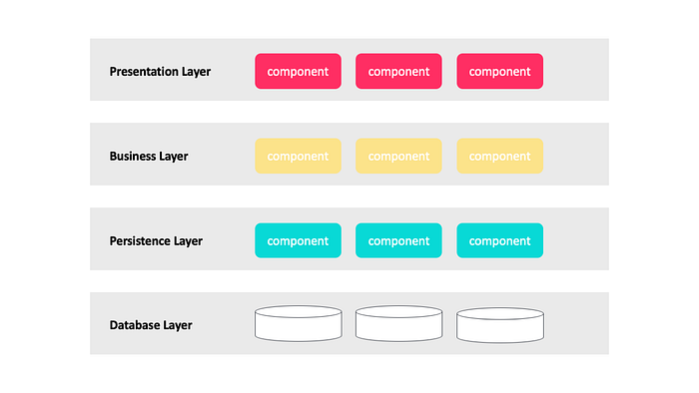Click the first teal Persistence Layer component
699x393 pixels.
coord(298,240)
